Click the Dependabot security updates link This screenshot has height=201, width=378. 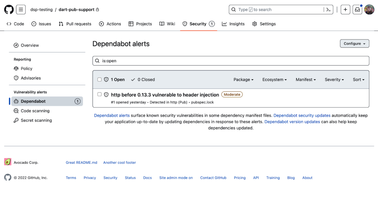click(x=302, y=115)
